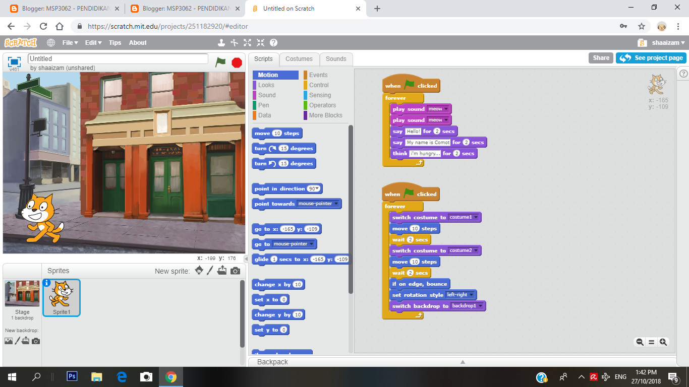Switch to the Sounds tab
Image resolution: width=689 pixels, height=387 pixels.
[336, 59]
